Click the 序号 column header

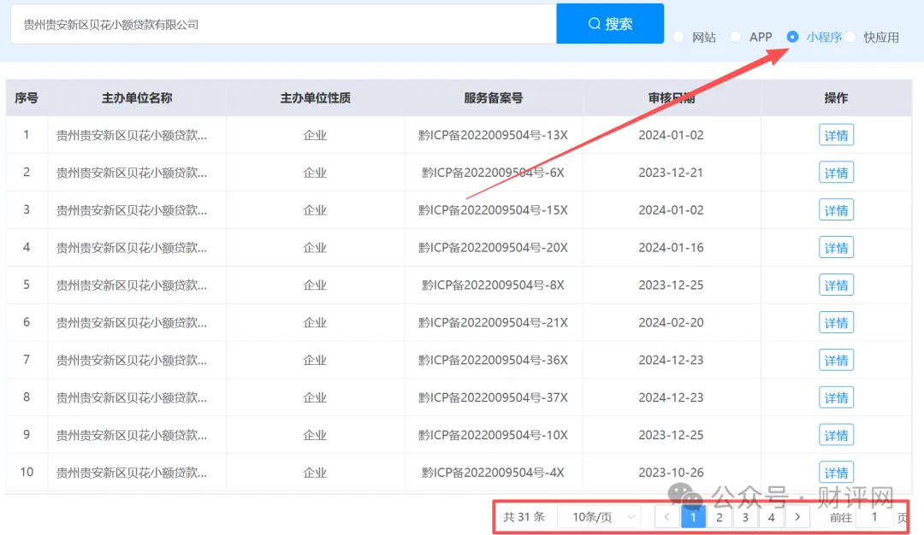tap(27, 98)
